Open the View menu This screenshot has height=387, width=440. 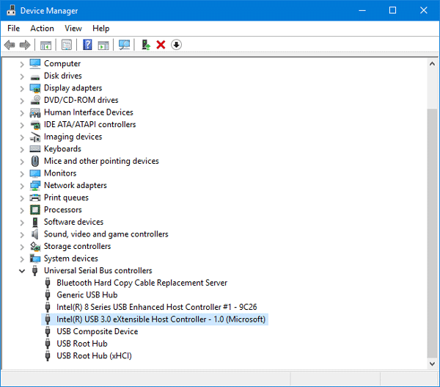point(73,28)
